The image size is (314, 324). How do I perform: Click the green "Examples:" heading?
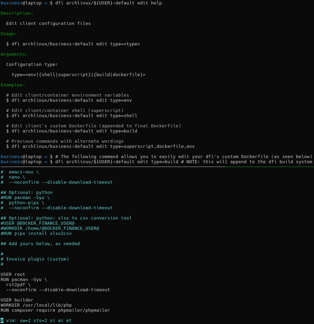13,85
